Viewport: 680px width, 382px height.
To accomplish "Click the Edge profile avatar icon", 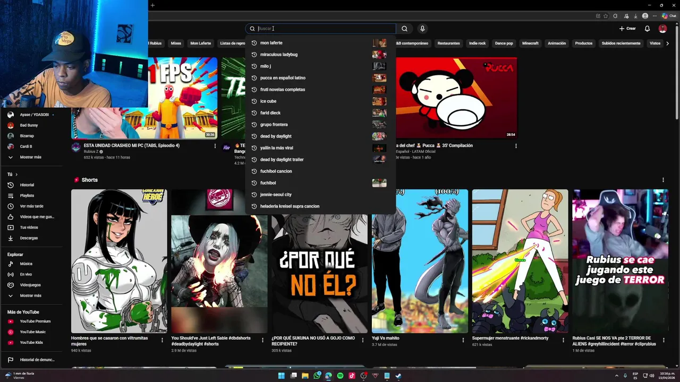I will pos(645,16).
